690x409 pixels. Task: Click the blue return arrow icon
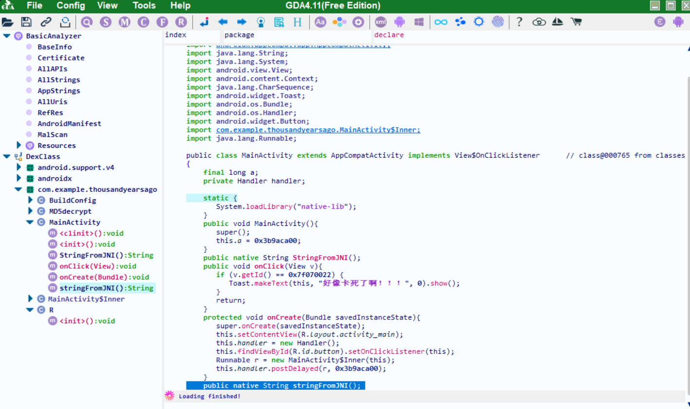pos(205,22)
